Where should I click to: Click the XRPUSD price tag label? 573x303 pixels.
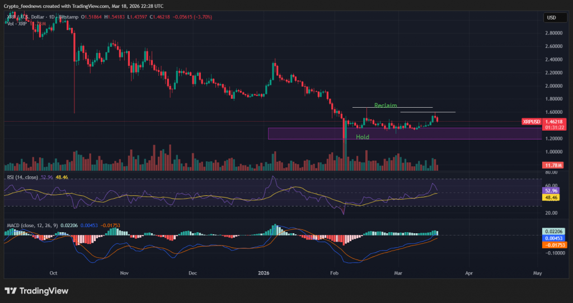pyautogui.click(x=530, y=121)
